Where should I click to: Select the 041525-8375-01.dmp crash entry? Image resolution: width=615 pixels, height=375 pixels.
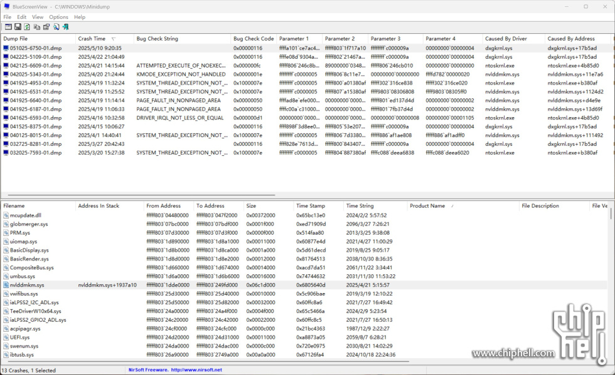pyautogui.click(x=36, y=126)
